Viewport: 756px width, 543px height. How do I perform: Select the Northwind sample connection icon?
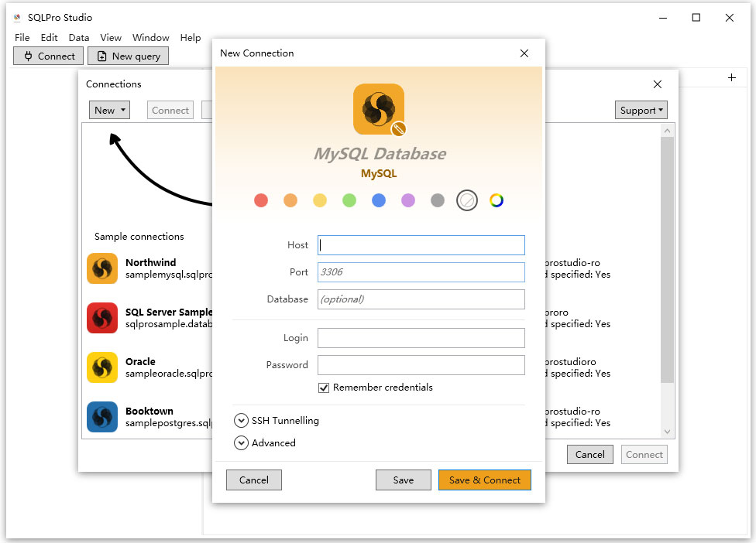pos(102,268)
